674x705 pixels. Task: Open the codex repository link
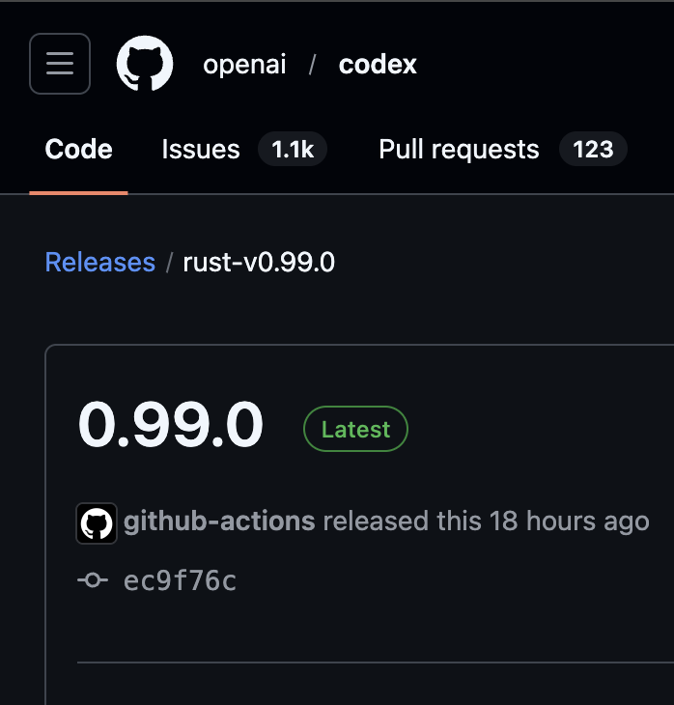pos(378,65)
